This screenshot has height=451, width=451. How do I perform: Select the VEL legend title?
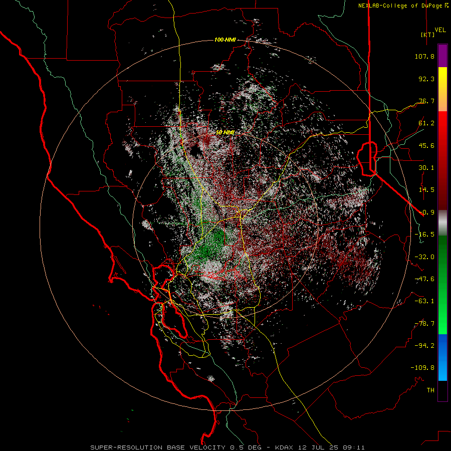(440, 30)
